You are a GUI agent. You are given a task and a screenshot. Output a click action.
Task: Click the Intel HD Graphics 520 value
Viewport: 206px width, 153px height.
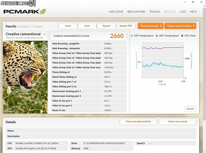36,148
